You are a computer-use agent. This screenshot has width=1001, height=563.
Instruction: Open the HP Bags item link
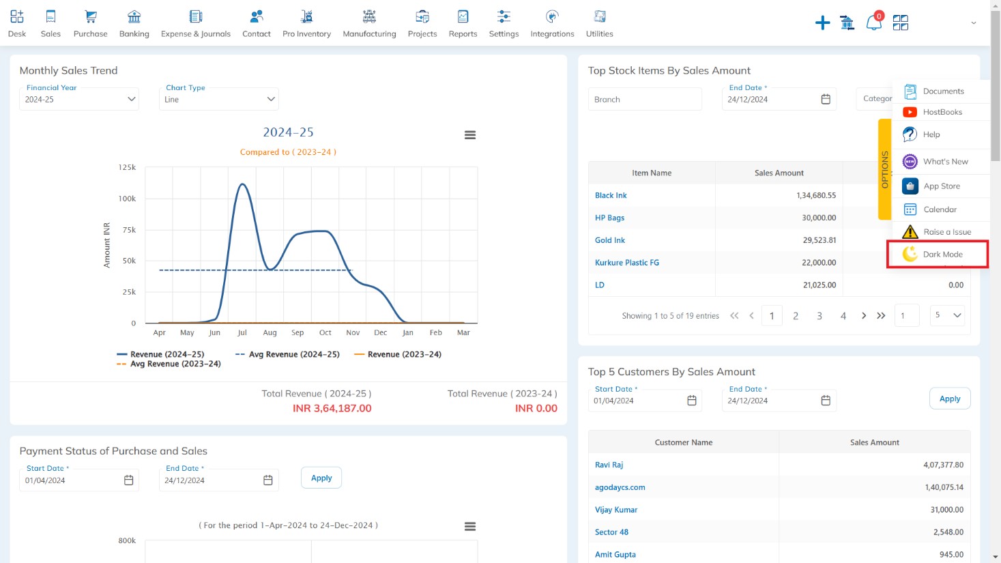point(609,218)
